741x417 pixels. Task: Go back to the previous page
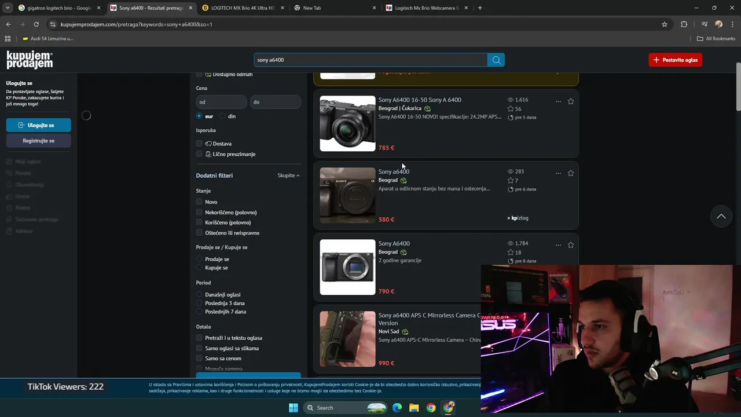pos(8,24)
